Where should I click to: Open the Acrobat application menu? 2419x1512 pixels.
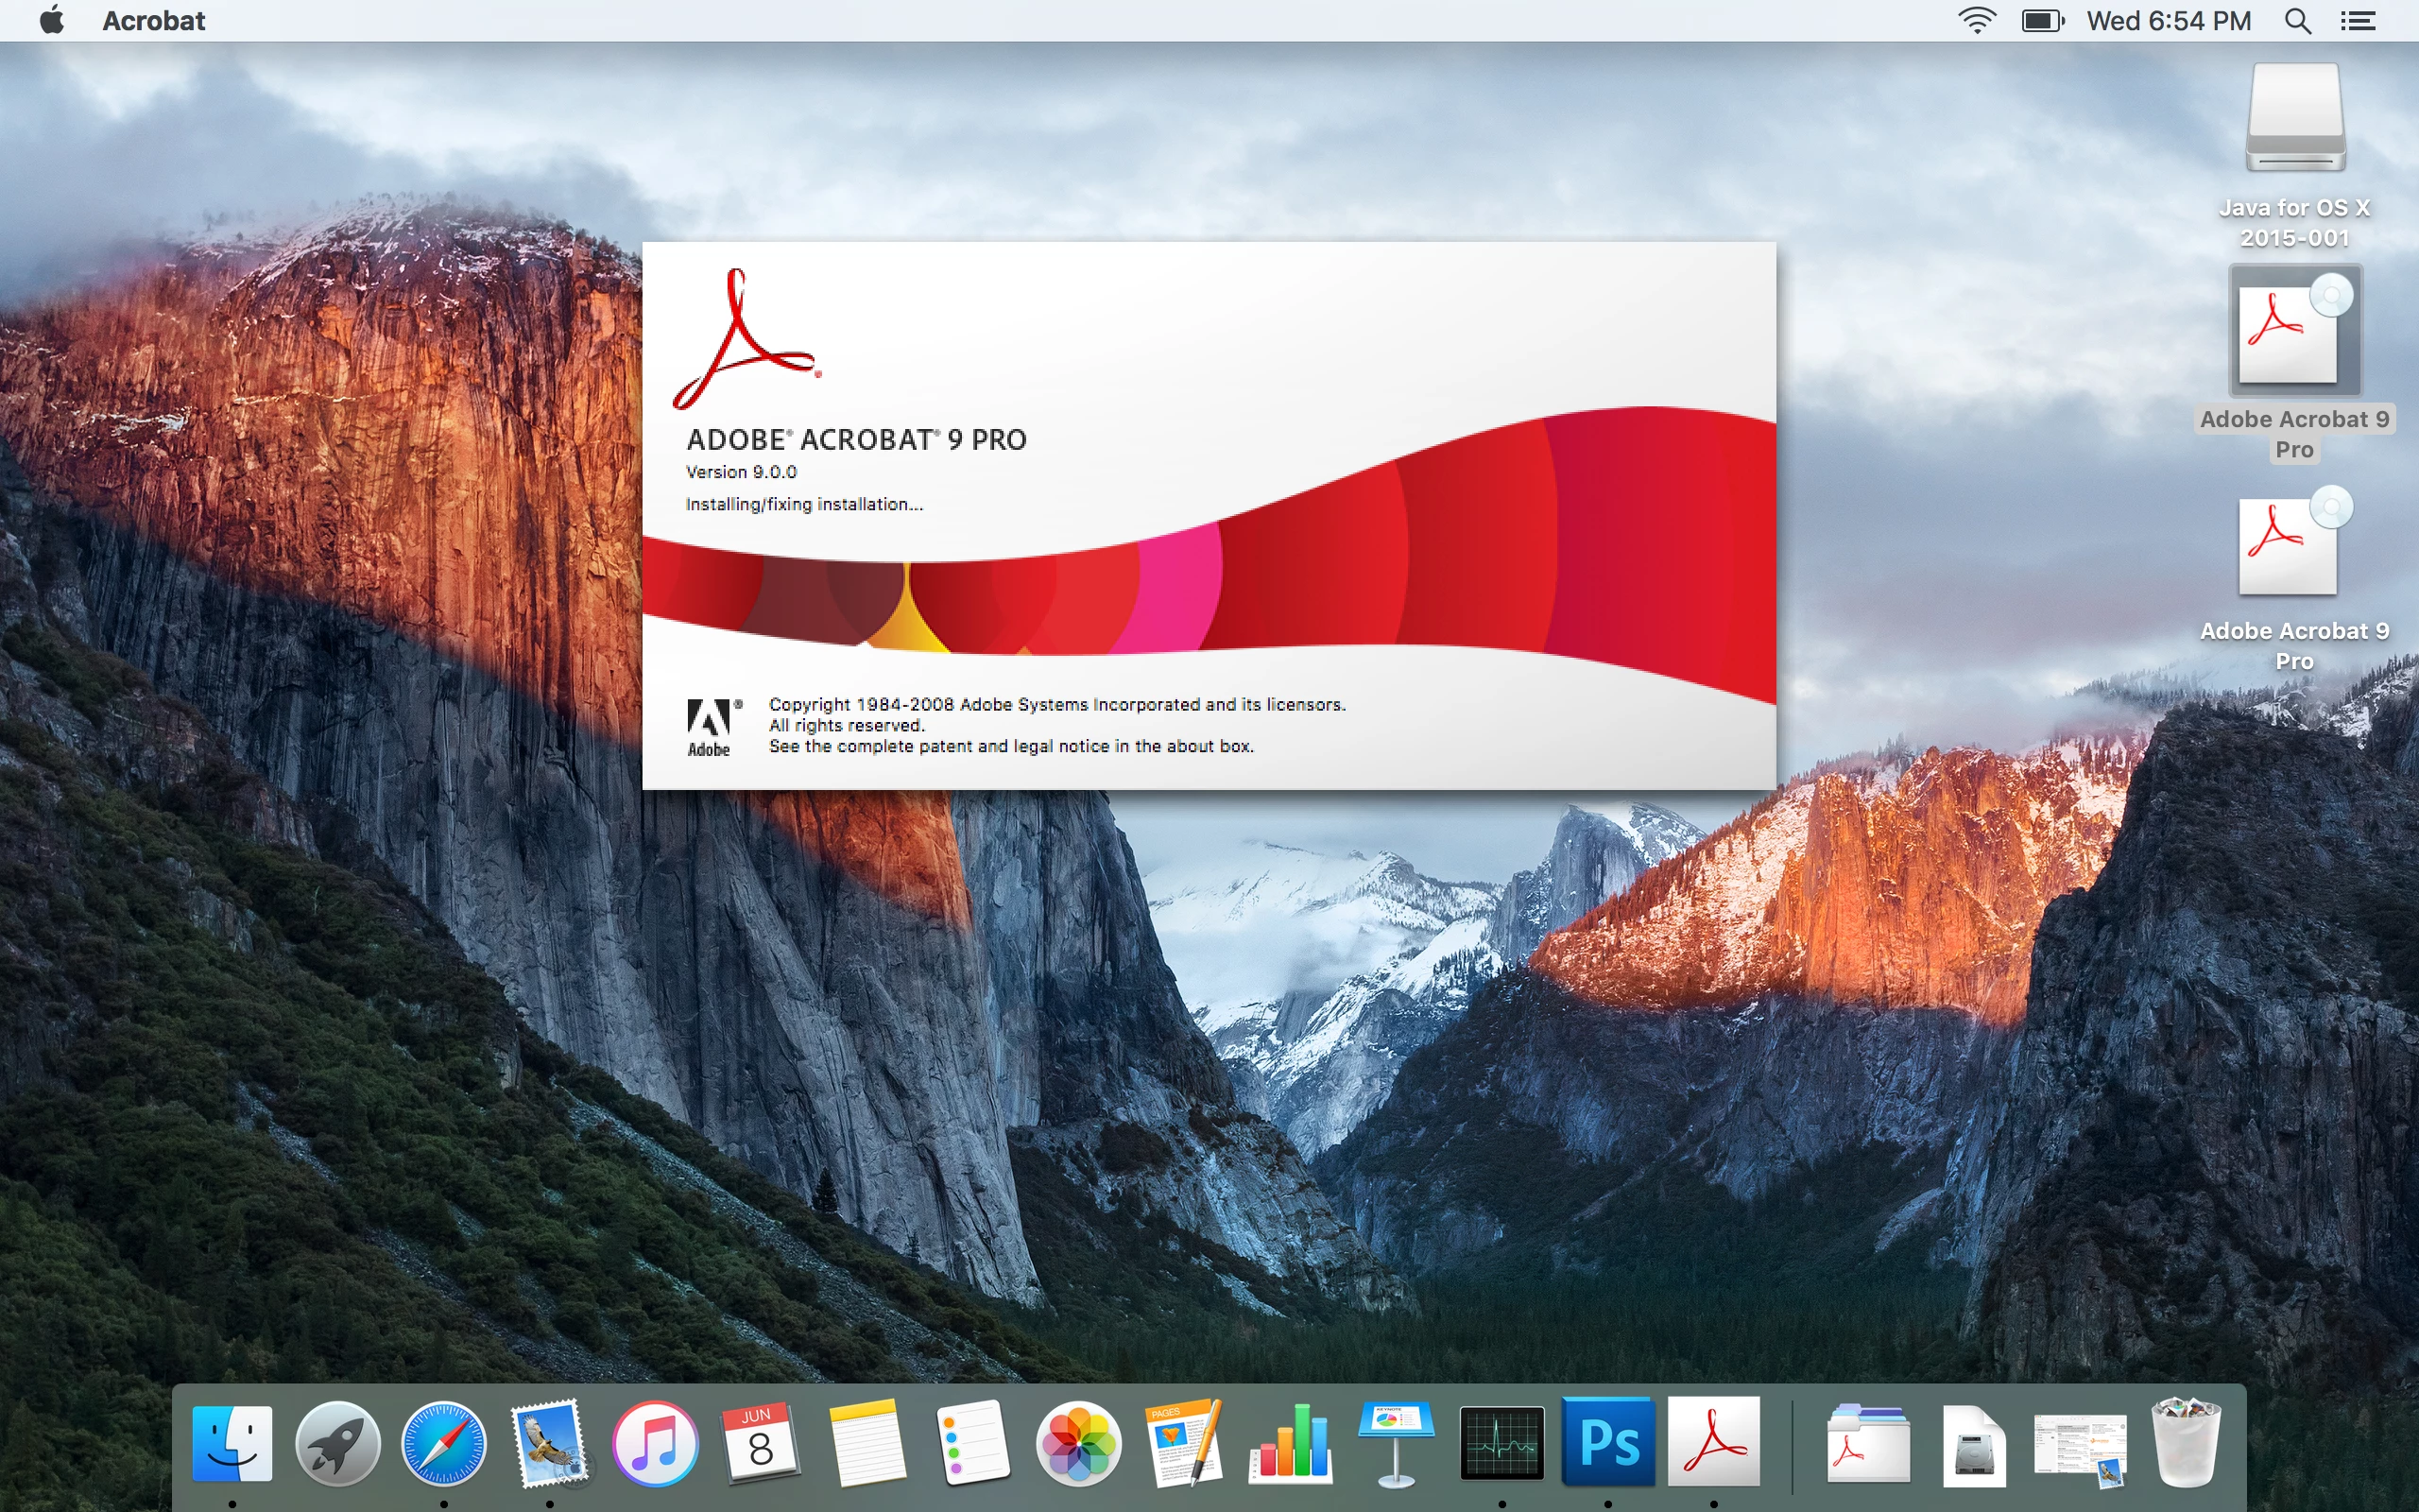pyautogui.click(x=154, y=20)
